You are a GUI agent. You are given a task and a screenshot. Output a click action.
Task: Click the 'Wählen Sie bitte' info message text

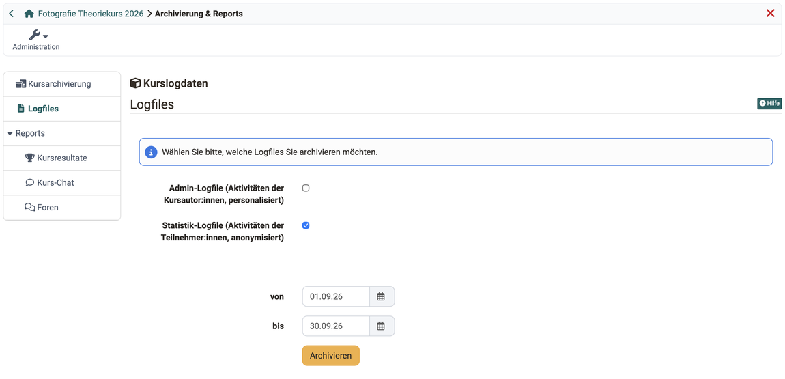[x=270, y=152]
